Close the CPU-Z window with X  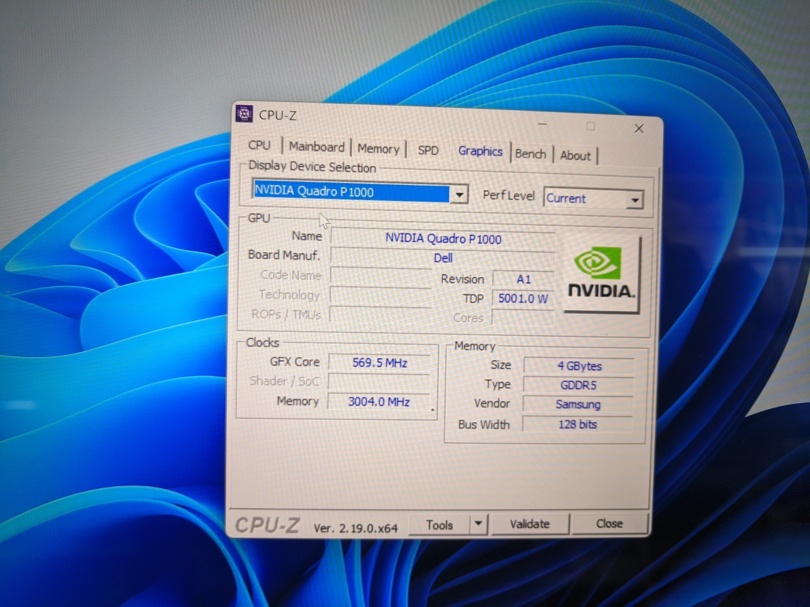(639, 128)
